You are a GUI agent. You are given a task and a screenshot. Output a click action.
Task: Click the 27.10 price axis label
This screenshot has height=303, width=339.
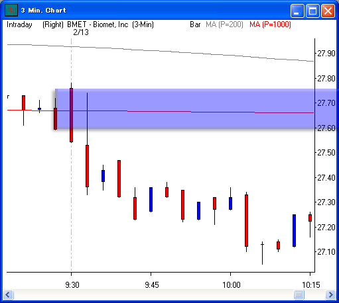coord(326,252)
